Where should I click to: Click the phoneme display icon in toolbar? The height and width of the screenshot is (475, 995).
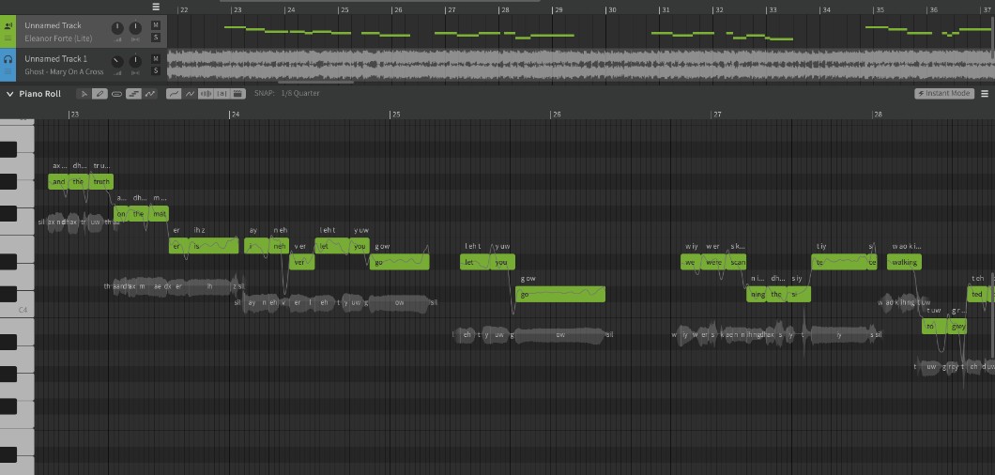[222, 94]
